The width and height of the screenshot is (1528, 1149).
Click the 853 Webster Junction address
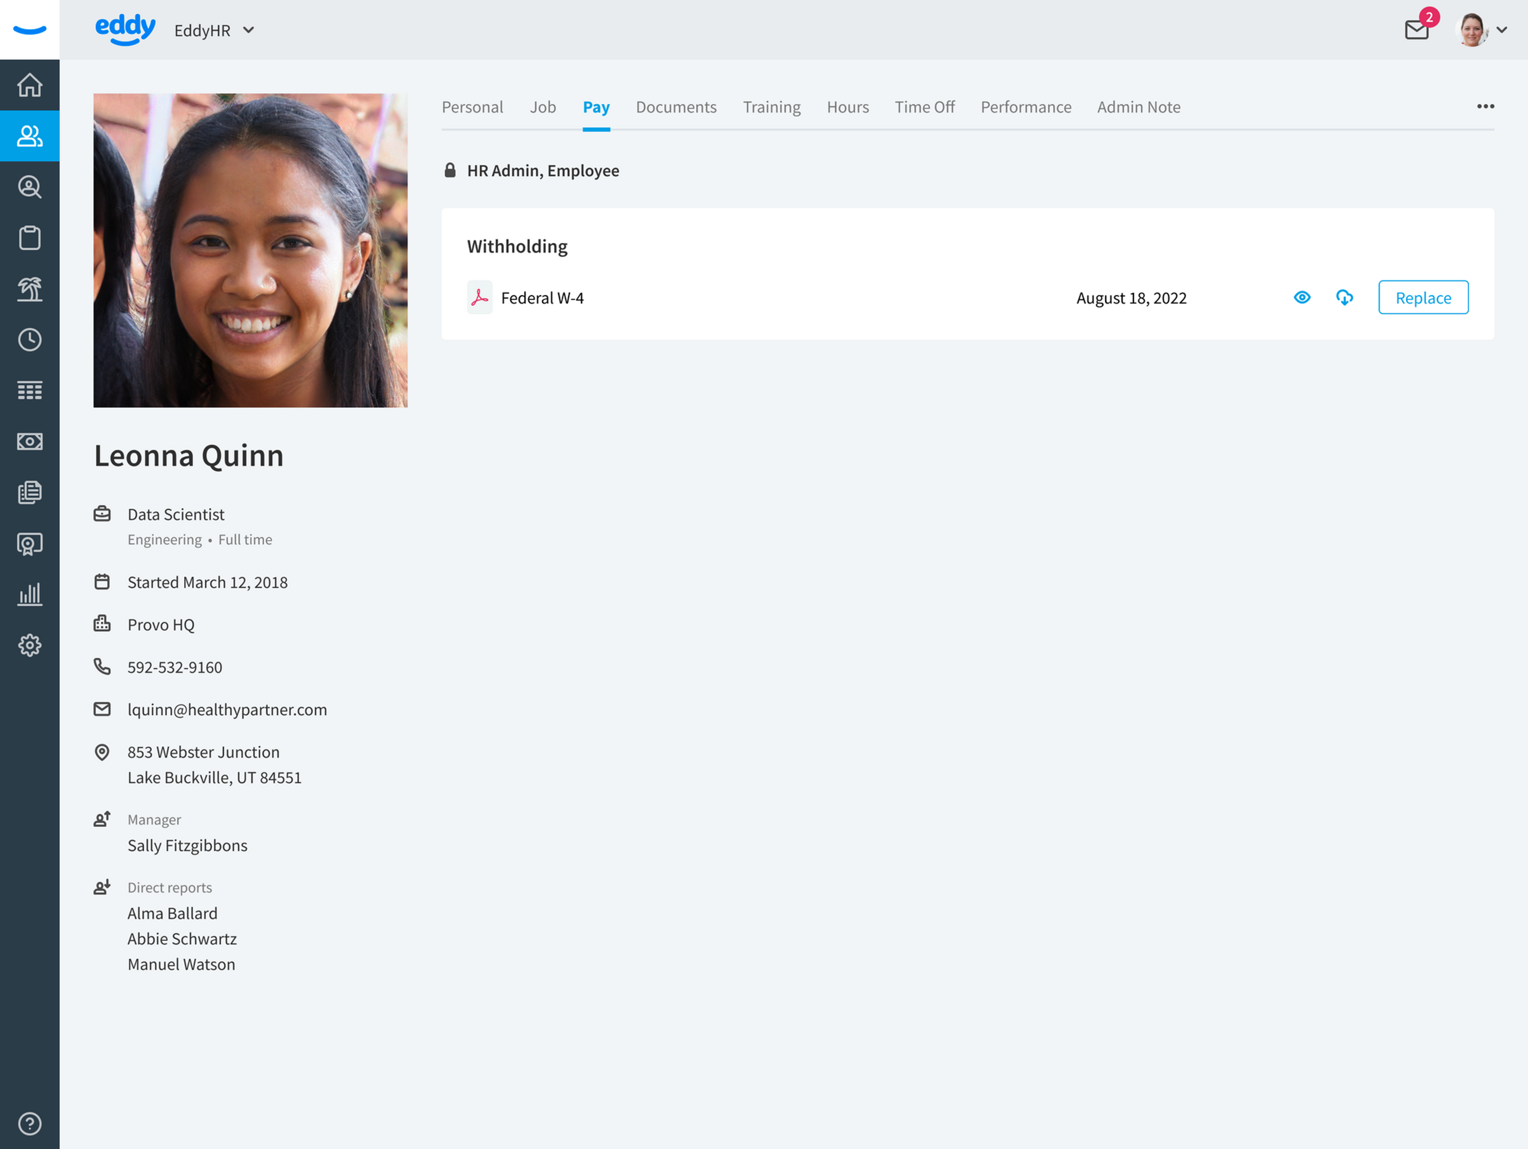click(x=214, y=764)
